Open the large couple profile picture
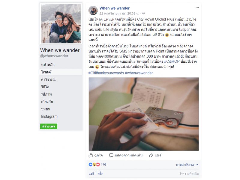Viewport: 240px width, 180px height. pyautogui.click(x=61, y=24)
